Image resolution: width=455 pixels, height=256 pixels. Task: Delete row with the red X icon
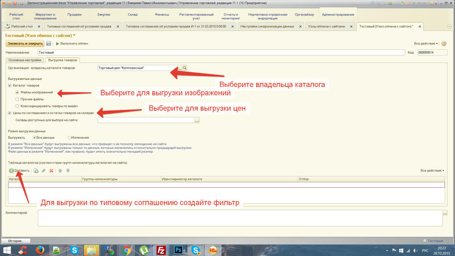click(x=52, y=171)
